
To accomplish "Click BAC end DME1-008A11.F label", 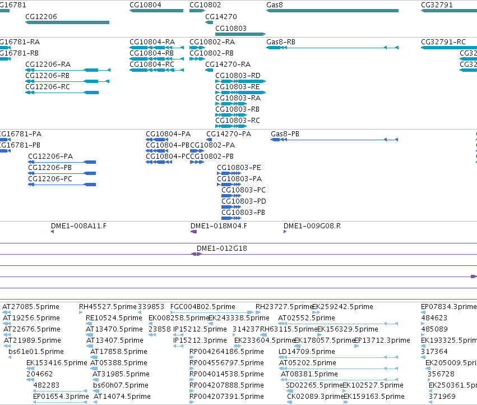I will [79, 226].
